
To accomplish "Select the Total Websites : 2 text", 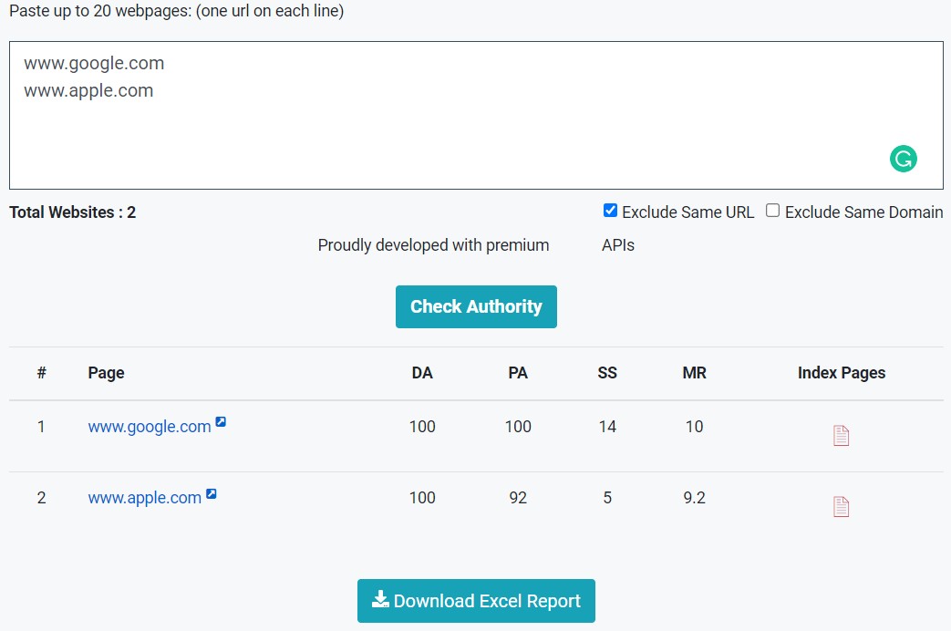I will (72, 212).
